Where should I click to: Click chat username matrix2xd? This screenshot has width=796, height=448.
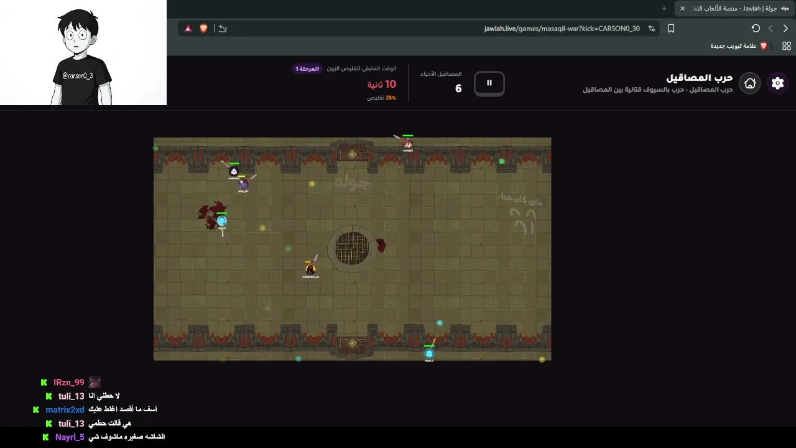point(65,410)
